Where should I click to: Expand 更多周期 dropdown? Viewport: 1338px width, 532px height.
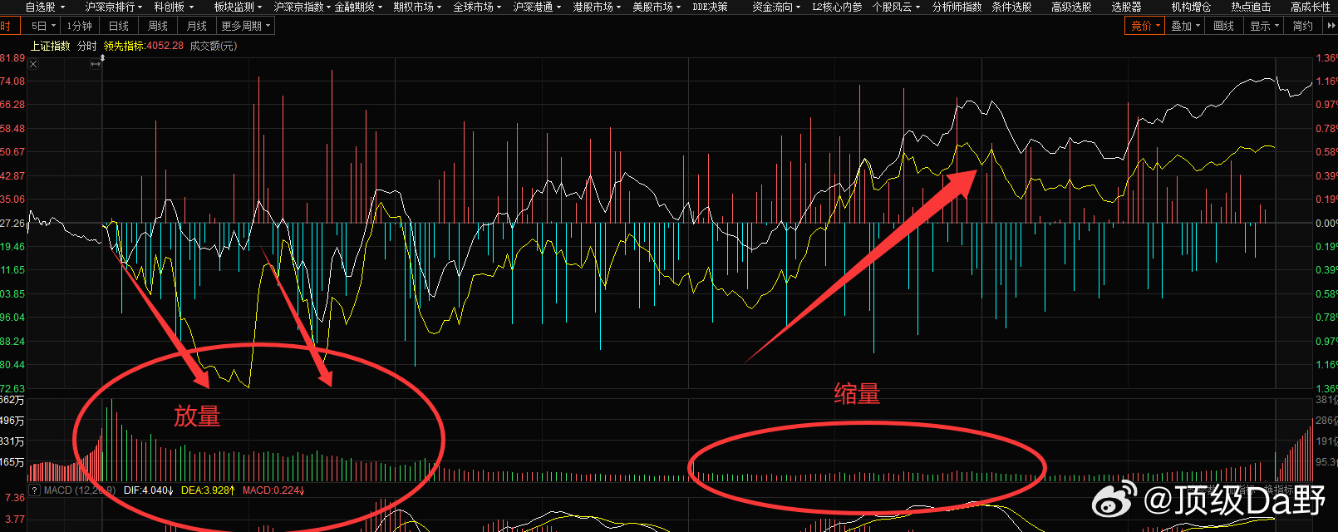click(246, 26)
